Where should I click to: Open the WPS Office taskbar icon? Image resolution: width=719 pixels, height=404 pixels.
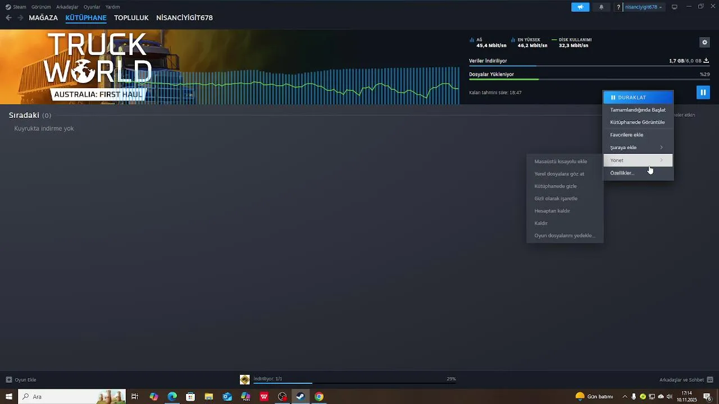point(264,397)
